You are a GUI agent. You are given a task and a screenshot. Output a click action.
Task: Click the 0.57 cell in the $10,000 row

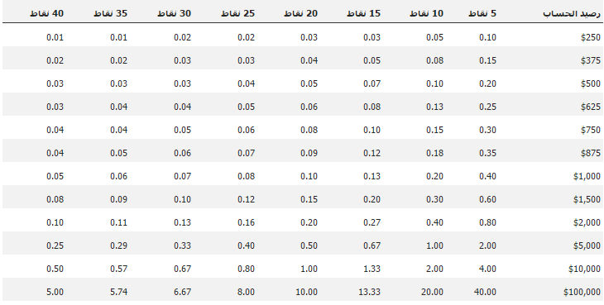118,269
